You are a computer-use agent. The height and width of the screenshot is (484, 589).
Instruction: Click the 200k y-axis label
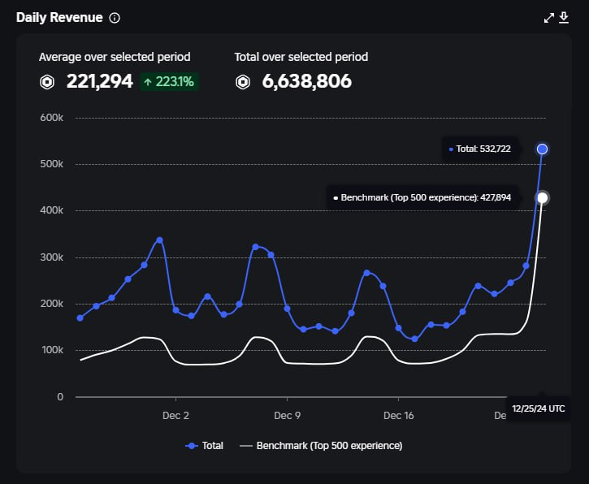[x=52, y=304]
